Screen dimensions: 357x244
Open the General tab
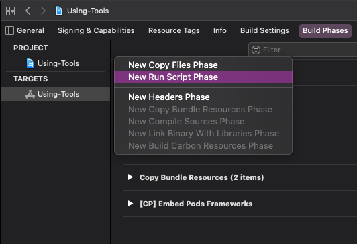pyautogui.click(x=30, y=30)
